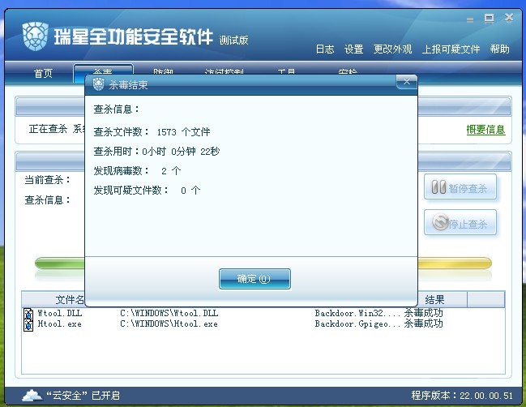This screenshot has height=407, width=526.
Task: Choose 更改外观 in the header
Action: (392, 49)
